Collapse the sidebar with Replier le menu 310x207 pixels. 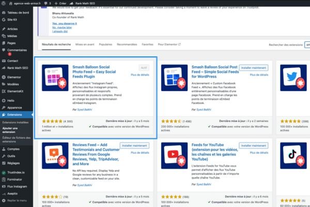(18, 199)
